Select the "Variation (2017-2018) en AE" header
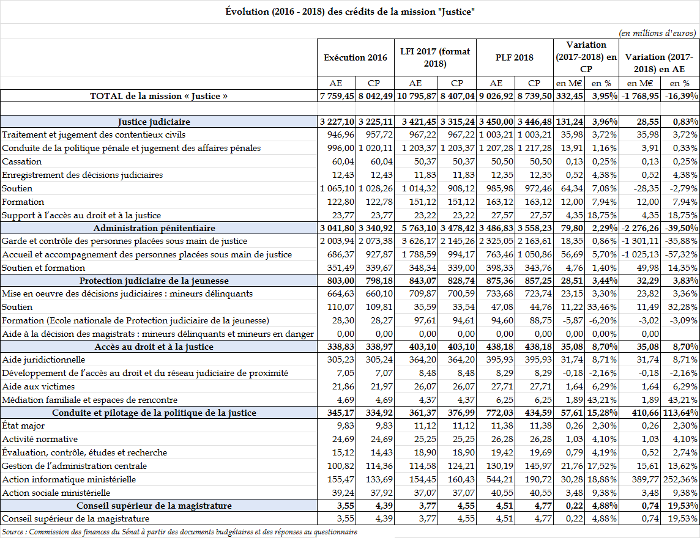700x538 pixels. (658, 57)
